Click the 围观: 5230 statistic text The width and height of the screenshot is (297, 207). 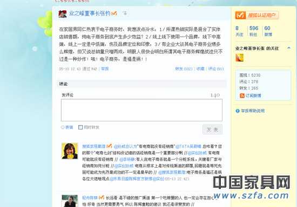249,75
